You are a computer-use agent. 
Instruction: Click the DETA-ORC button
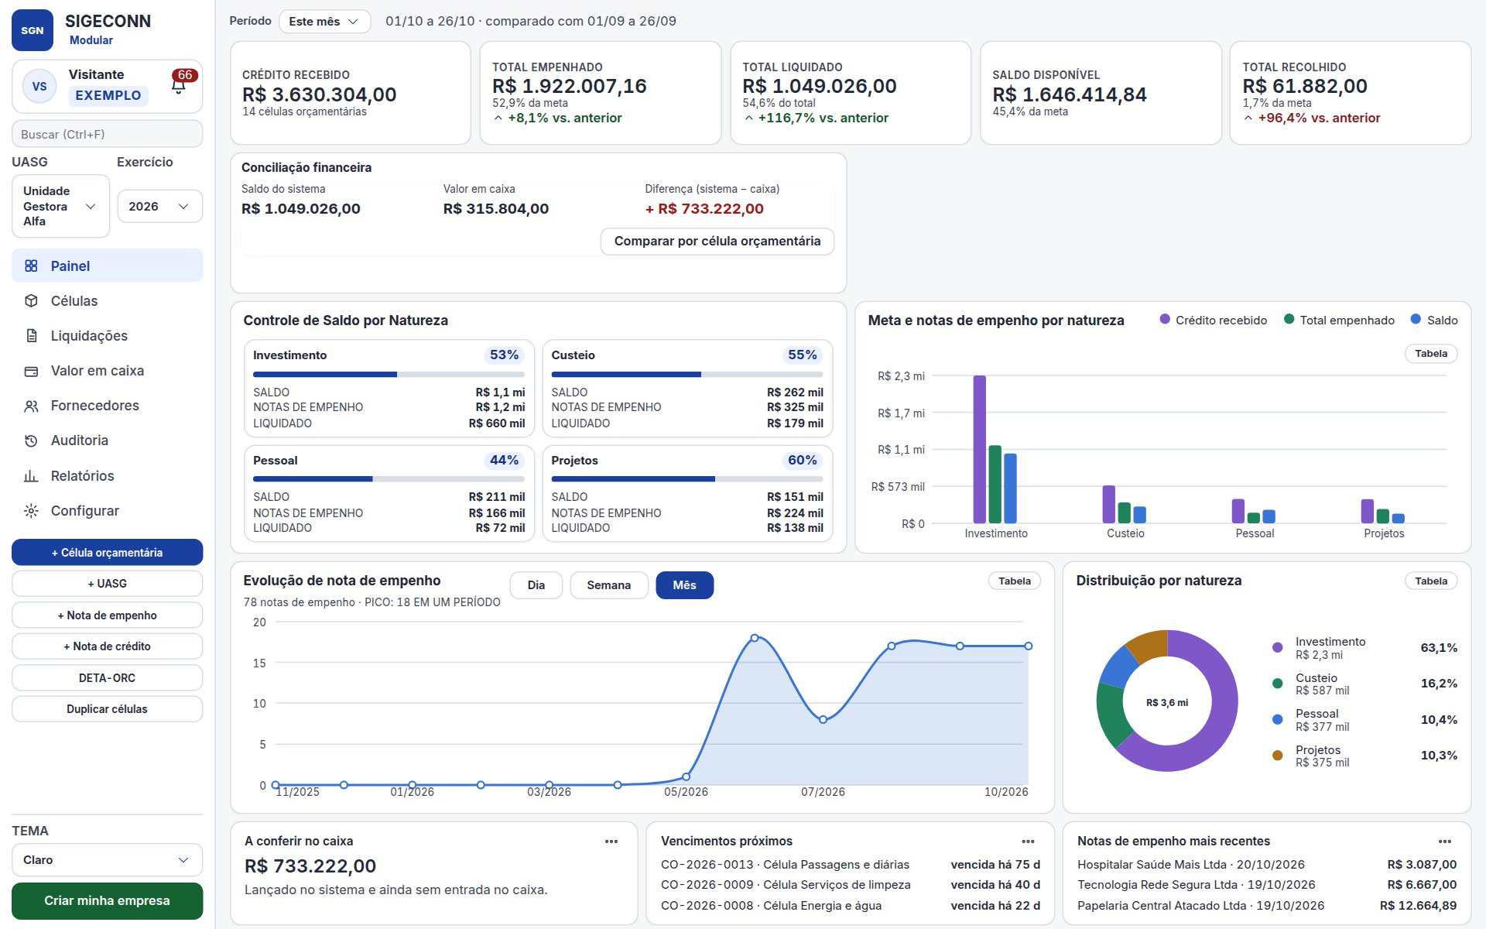(107, 678)
